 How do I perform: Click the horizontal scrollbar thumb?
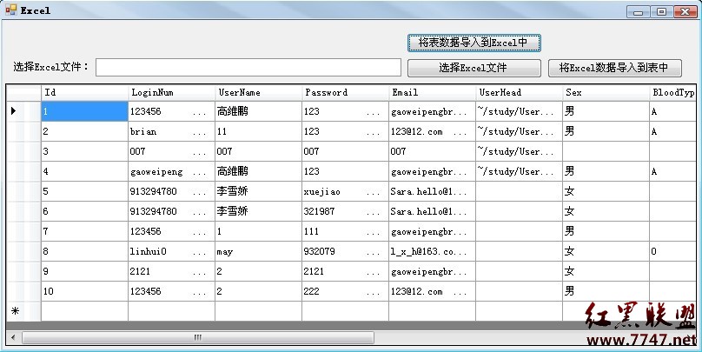pyautogui.click(x=197, y=338)
